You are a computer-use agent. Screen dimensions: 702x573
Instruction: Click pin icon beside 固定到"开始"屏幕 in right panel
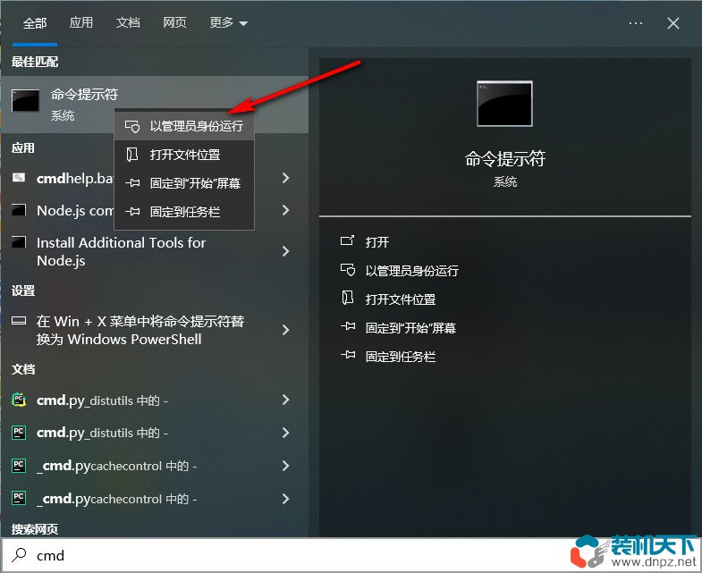pos(347,327)
